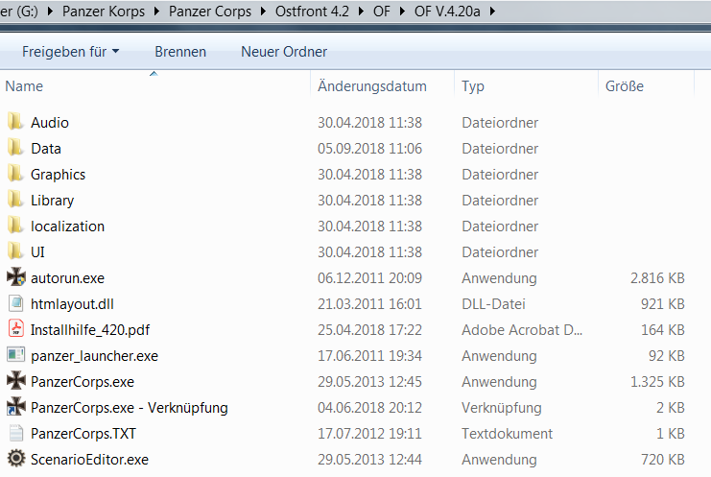This screenshot has height=477, width=711.
Task: Select the autorun.exe file name
Action: [x=67, y=277]
